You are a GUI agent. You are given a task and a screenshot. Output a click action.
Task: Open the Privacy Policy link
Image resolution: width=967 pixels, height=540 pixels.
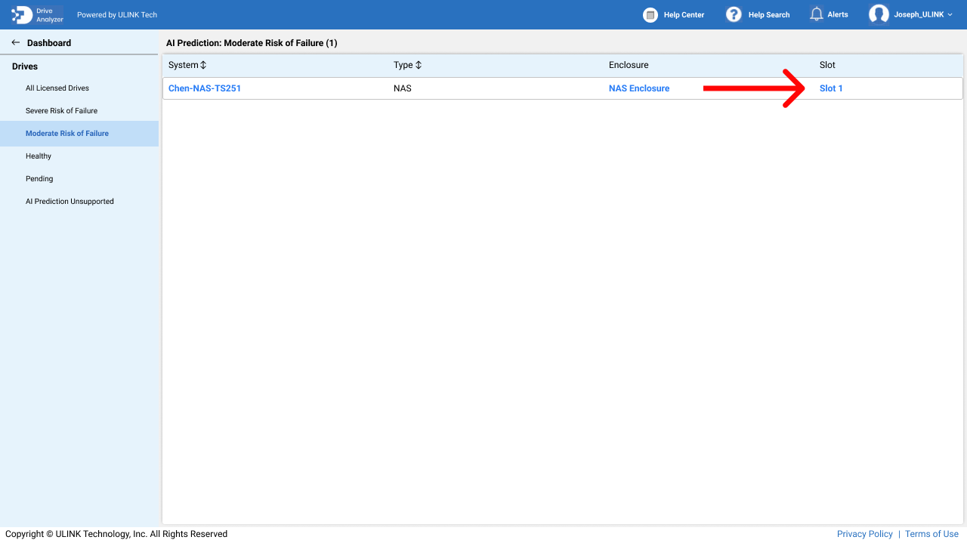point(864,534)
